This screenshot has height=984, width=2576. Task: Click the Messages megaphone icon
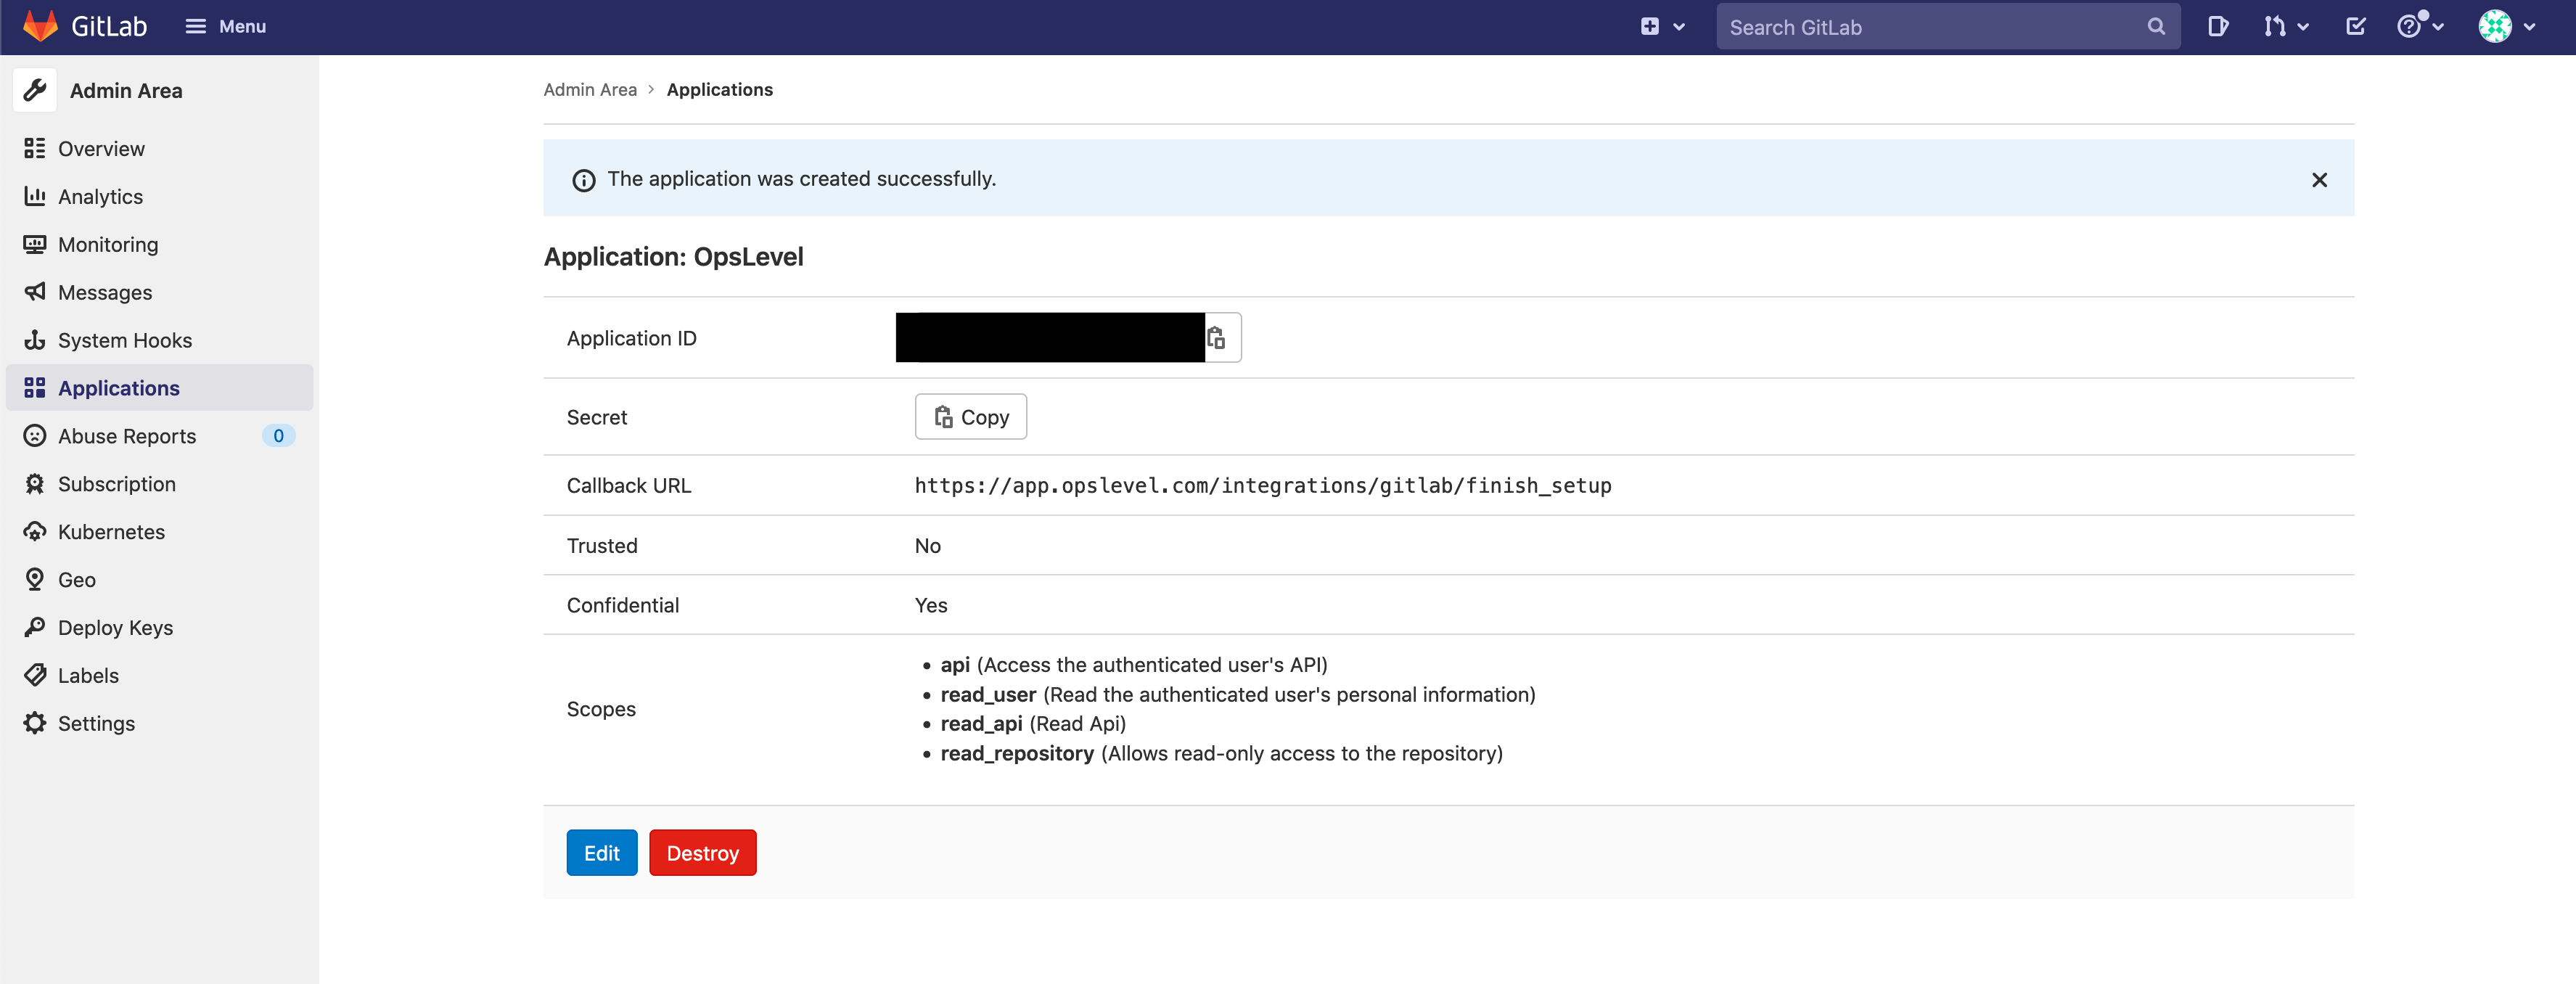(x=35, y=291)
